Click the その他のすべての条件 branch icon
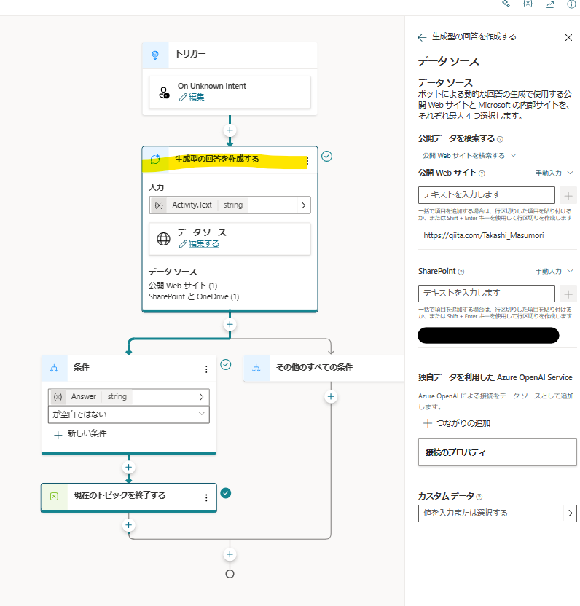Viewport: 580px width, 606px height. coord(256,368)
